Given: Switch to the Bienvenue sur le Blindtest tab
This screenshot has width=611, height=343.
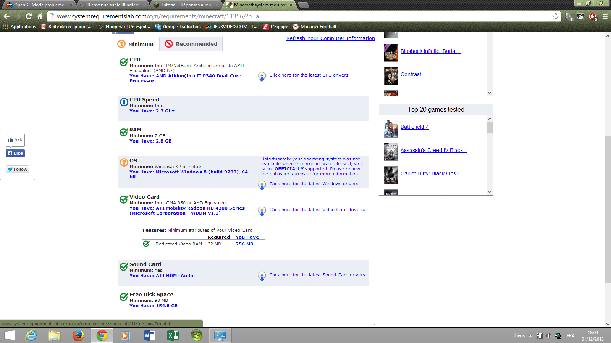Looking at the screenshot, I should coord(113,5).
